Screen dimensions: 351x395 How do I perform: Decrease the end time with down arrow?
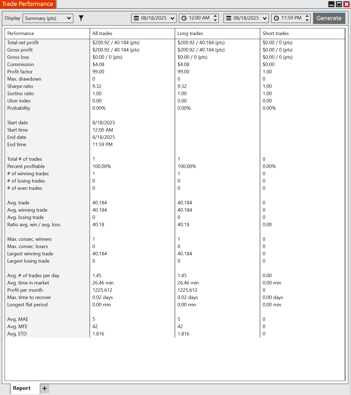(x=307, y=20)
